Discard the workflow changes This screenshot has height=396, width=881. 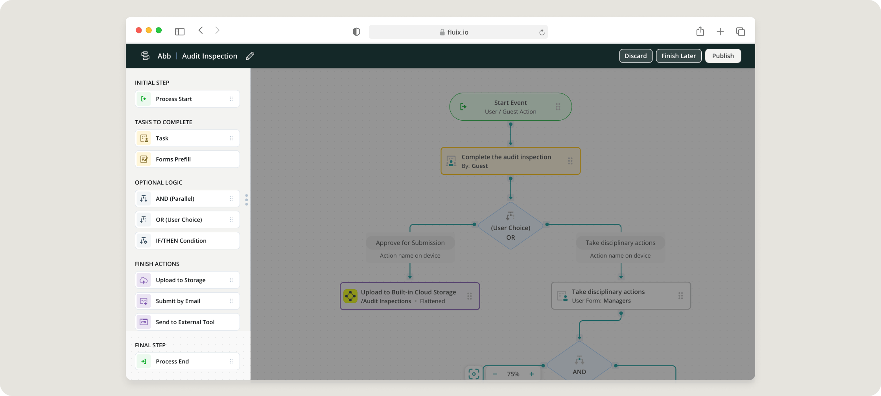[x=635, y=56]
